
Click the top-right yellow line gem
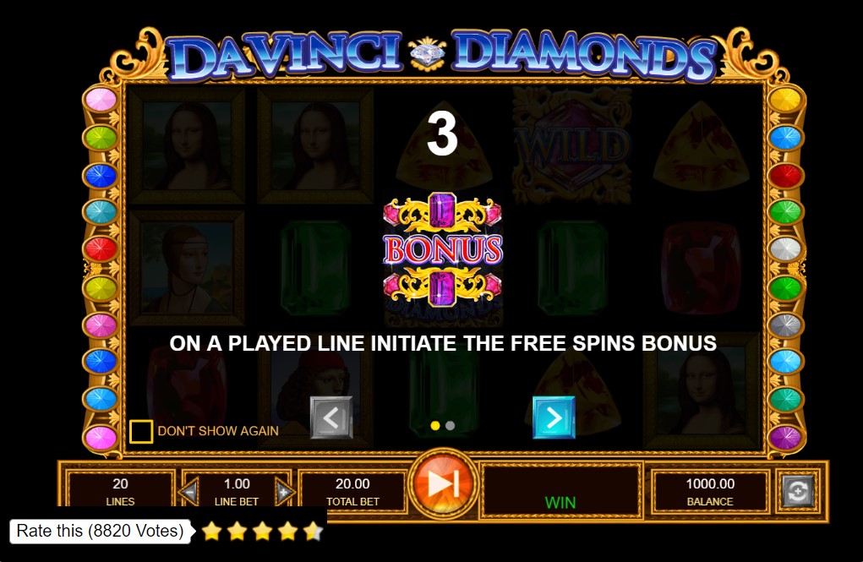(785, 100)
